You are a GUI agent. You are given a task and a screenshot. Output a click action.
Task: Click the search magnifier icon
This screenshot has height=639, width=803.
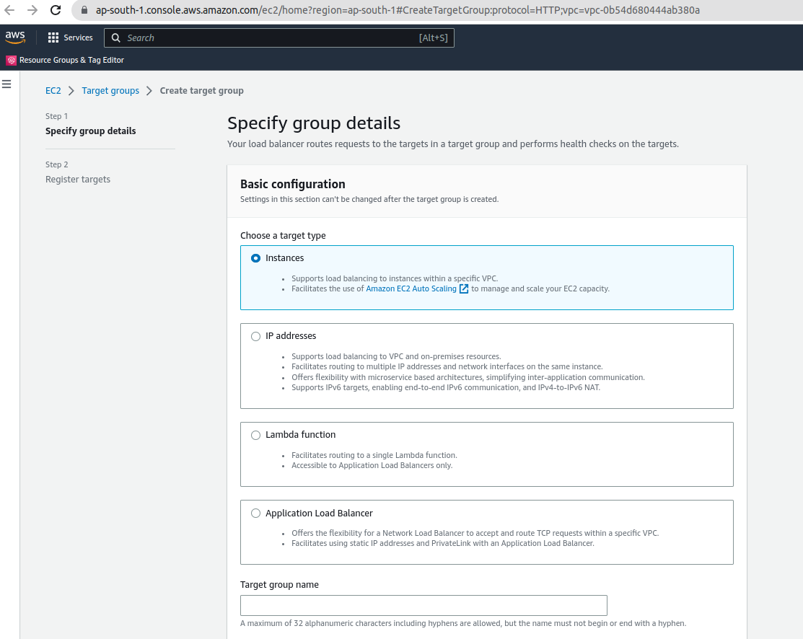point(115,38)
